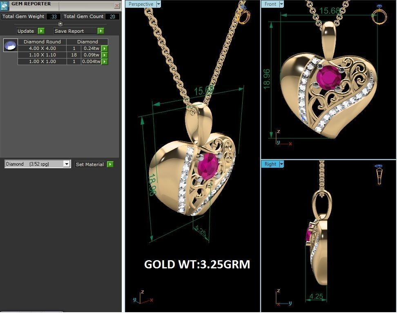The image size is (397, 313).
Task: Click the Set Material button label
Action: [90, 164]
